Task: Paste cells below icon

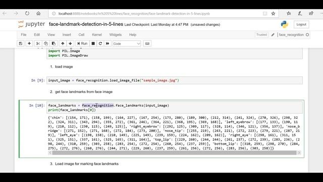Action: tap(53, 43)
